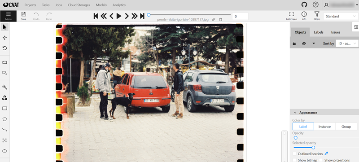359x162 pixels.
Task: Switch to the Labels tab
Action: 319,32
